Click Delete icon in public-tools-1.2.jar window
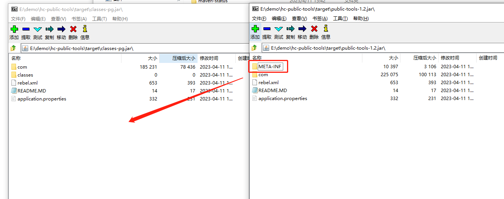 click(x=314, y=28)
